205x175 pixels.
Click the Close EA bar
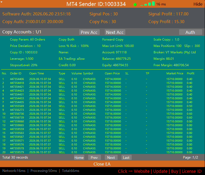click(102, 164)
